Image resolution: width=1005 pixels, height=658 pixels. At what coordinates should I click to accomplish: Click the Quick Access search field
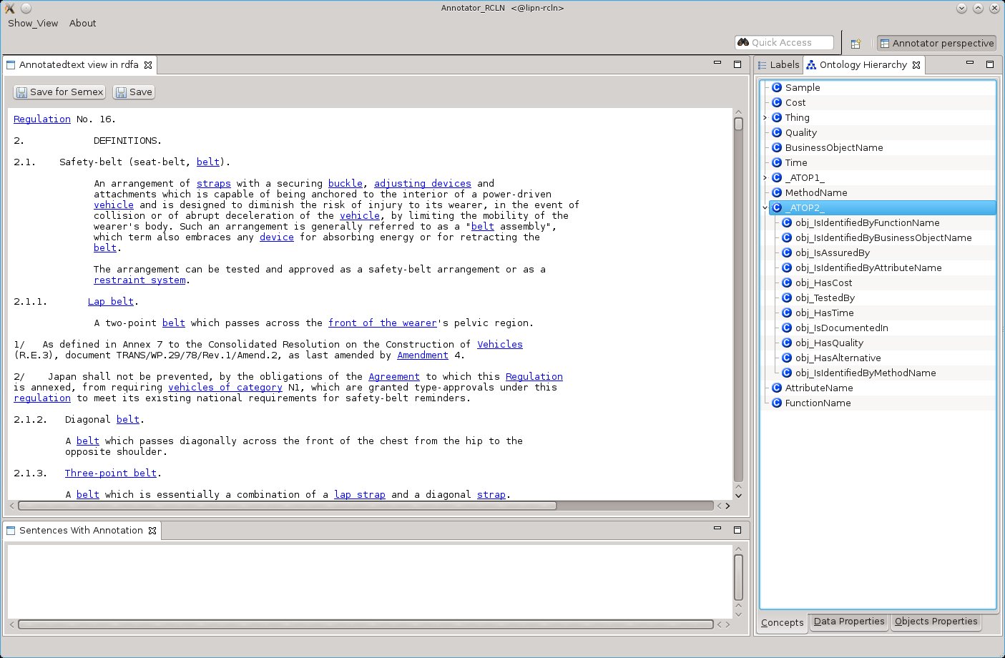pyautogui.click(x=790, y=43)
